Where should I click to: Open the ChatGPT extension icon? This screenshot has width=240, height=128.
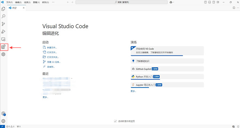pos(3,54)
